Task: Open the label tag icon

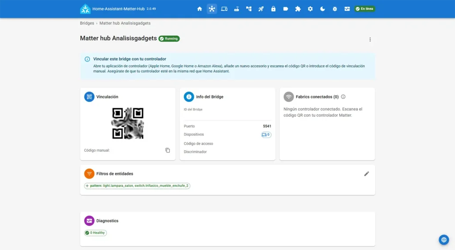Action: tap(286, 9)
